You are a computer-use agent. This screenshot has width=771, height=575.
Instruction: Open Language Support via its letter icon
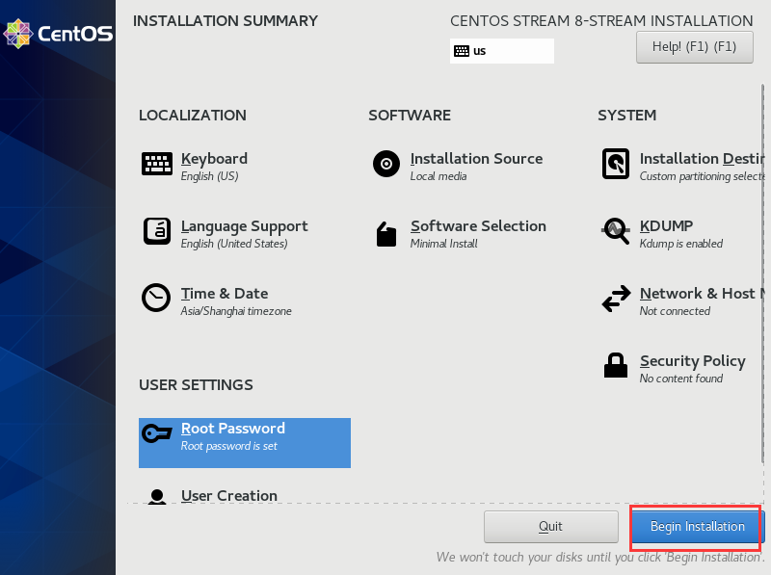coord(157,231)
